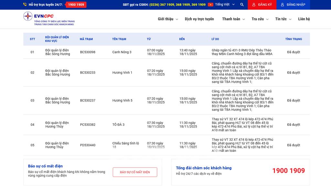Click the large 1900 1909 customer care number

288,171
